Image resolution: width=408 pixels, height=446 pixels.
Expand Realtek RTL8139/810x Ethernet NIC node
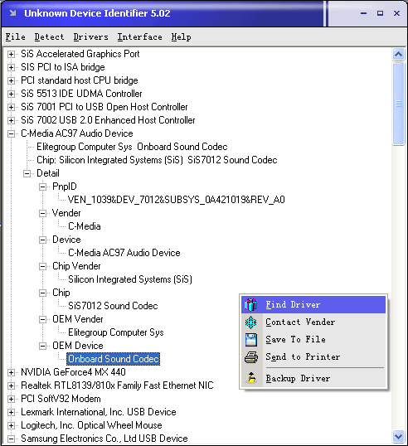point(11,385)
